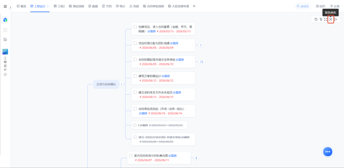Switch to the 概览 tab
The height and width of the screenshot is (168, 344).
21,6
